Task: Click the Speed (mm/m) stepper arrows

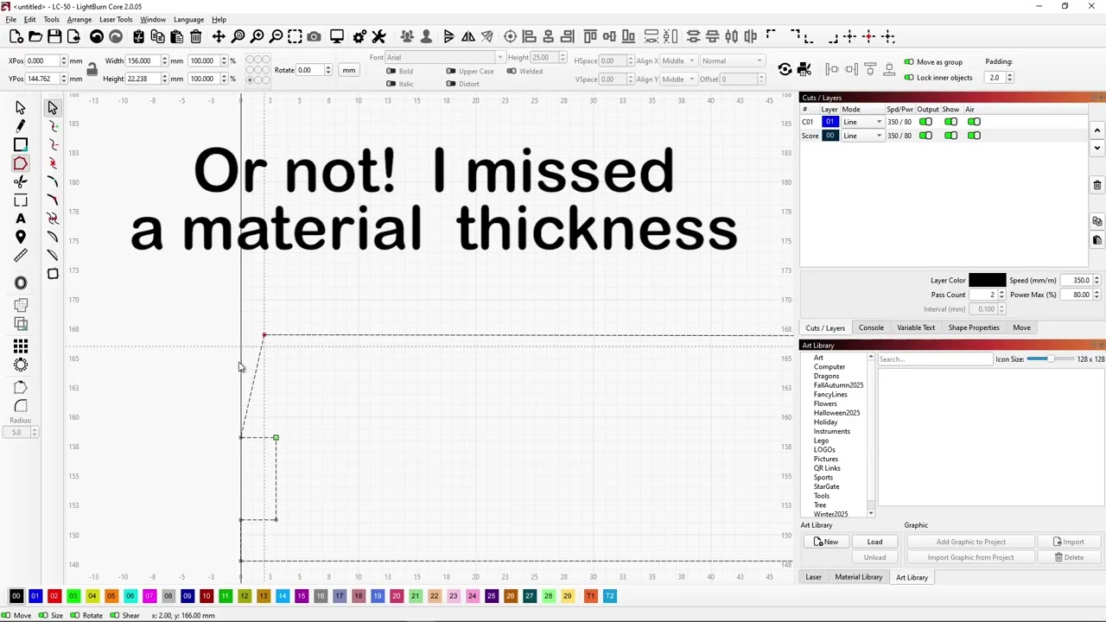Action: pyautogui.click(x=1096, y=280)
